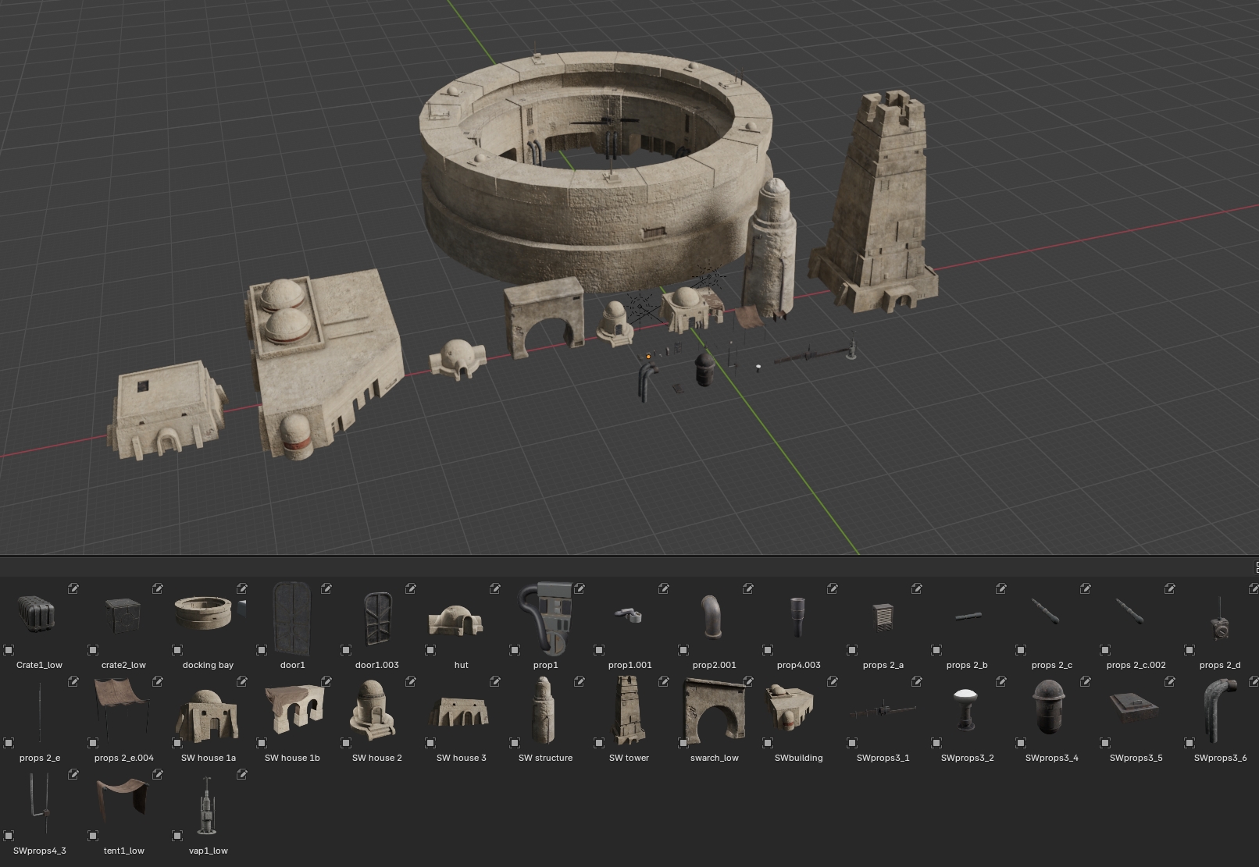Tick the checkbox for hut asset
The height and width of the screenshot is (867, 1259).
(x=430, y=649)
